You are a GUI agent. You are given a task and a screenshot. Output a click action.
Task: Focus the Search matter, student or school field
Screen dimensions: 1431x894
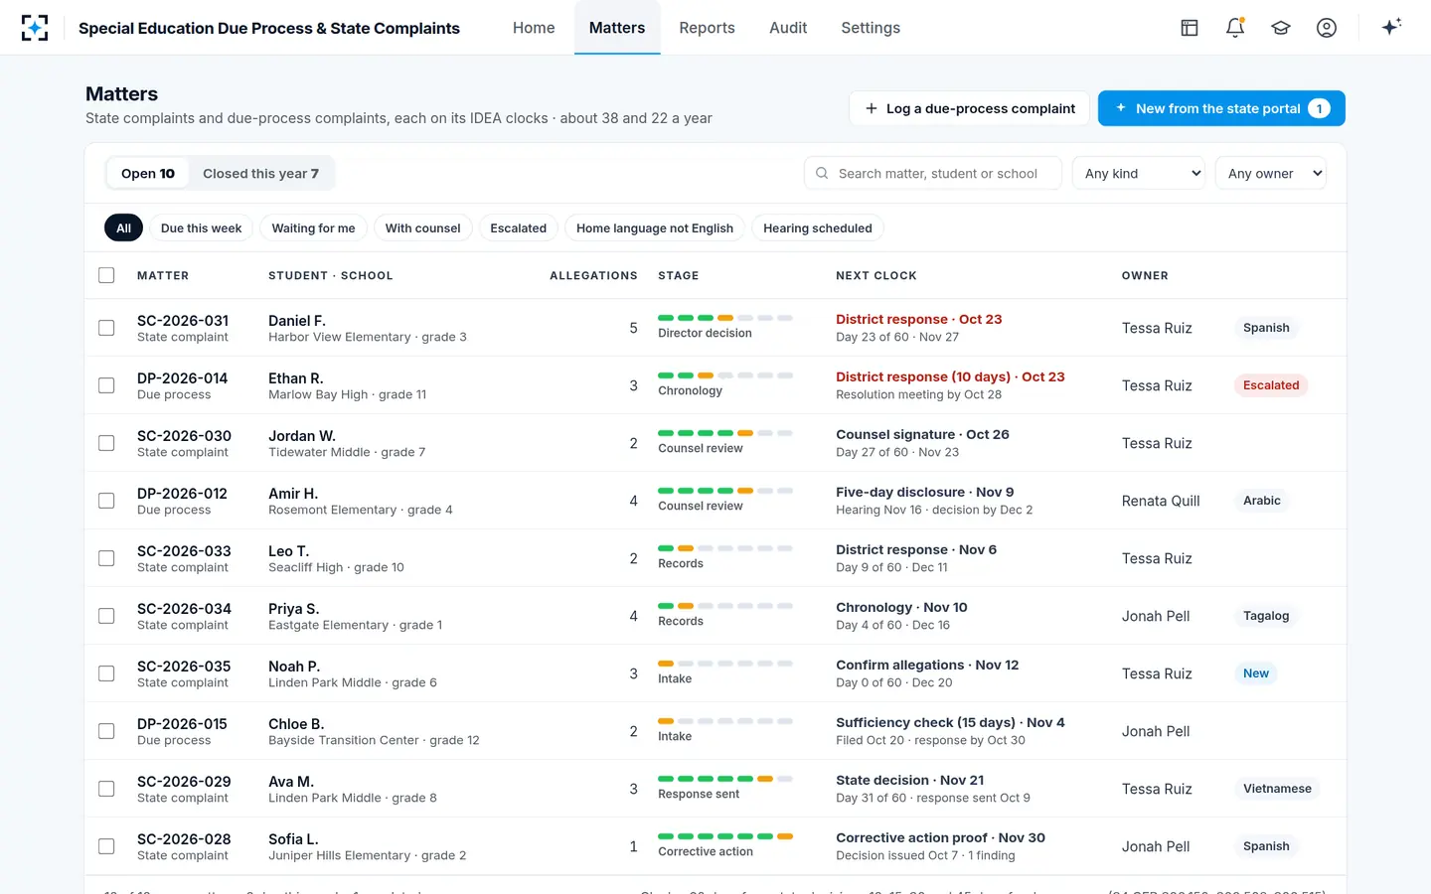933,173
